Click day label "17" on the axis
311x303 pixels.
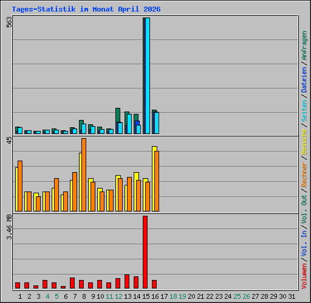(164, 296)
